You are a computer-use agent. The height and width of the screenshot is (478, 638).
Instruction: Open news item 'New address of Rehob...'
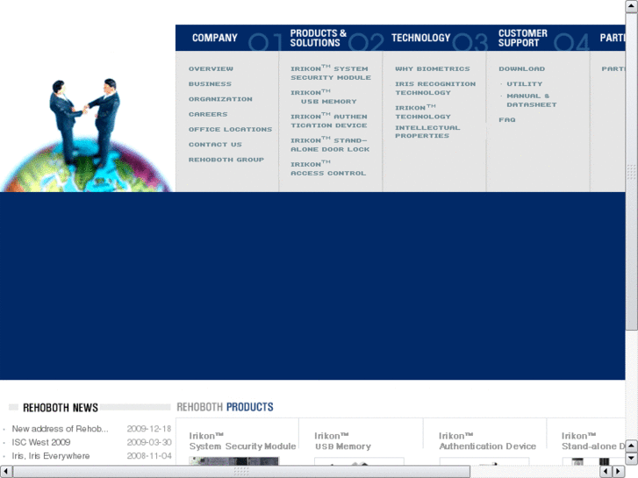point(61,429)
